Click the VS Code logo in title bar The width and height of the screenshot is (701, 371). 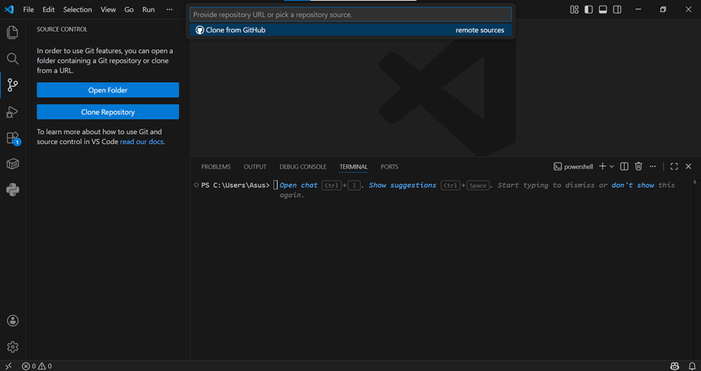pyautogui.click(x=9, y=9)
